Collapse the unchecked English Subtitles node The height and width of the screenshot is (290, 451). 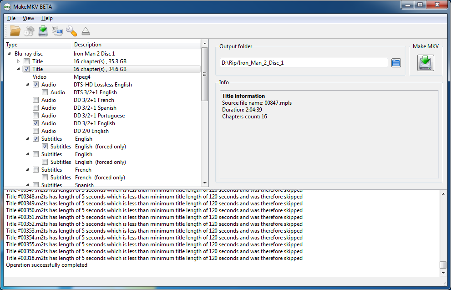point(28,154)
